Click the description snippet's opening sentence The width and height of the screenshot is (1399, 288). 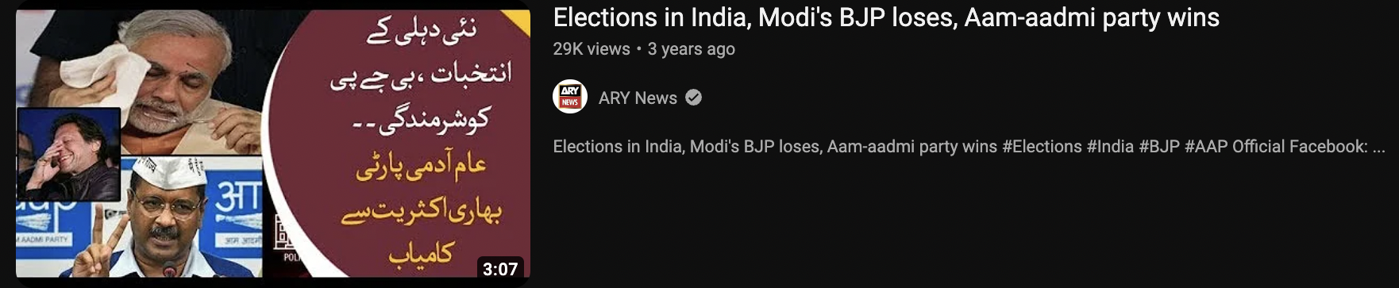(x=775, y=147)
